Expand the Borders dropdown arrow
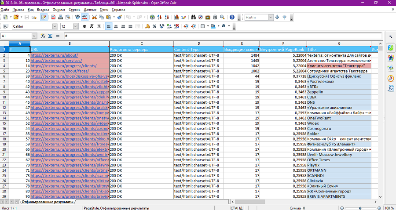Image resolution: width=396 pixels, height=210 pixels. pos(208,26)
